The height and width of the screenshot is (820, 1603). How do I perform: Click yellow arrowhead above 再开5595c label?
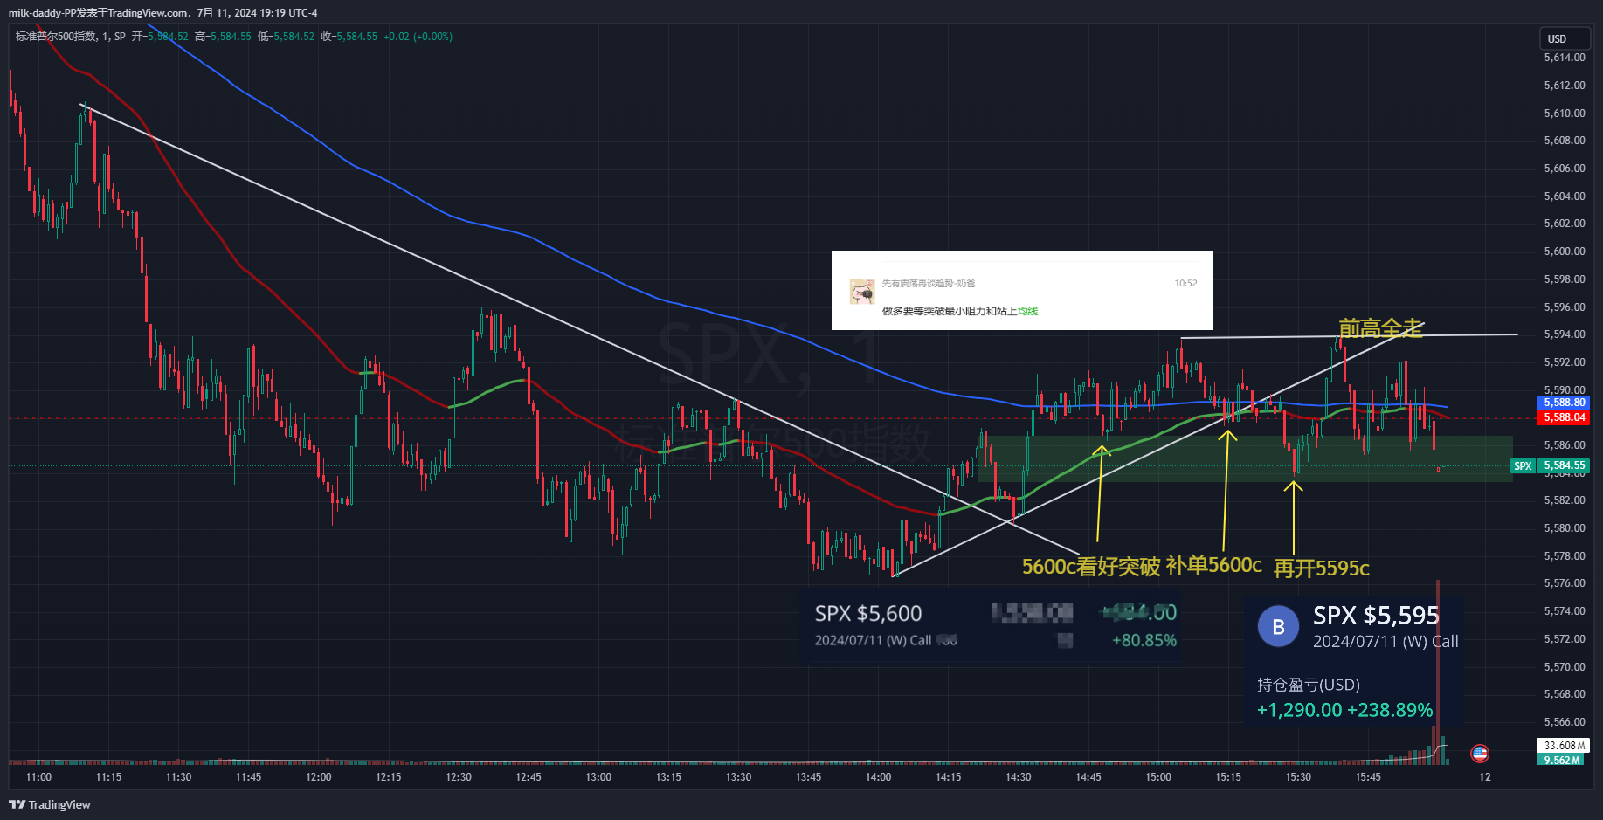tap(1293, 486)
